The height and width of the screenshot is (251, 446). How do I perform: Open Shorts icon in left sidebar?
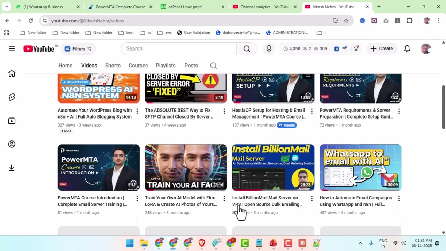(12, 97)
